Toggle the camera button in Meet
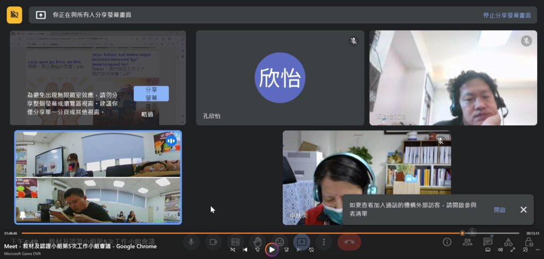The height and width of the screenshot is (259, 544). [213, 242]
